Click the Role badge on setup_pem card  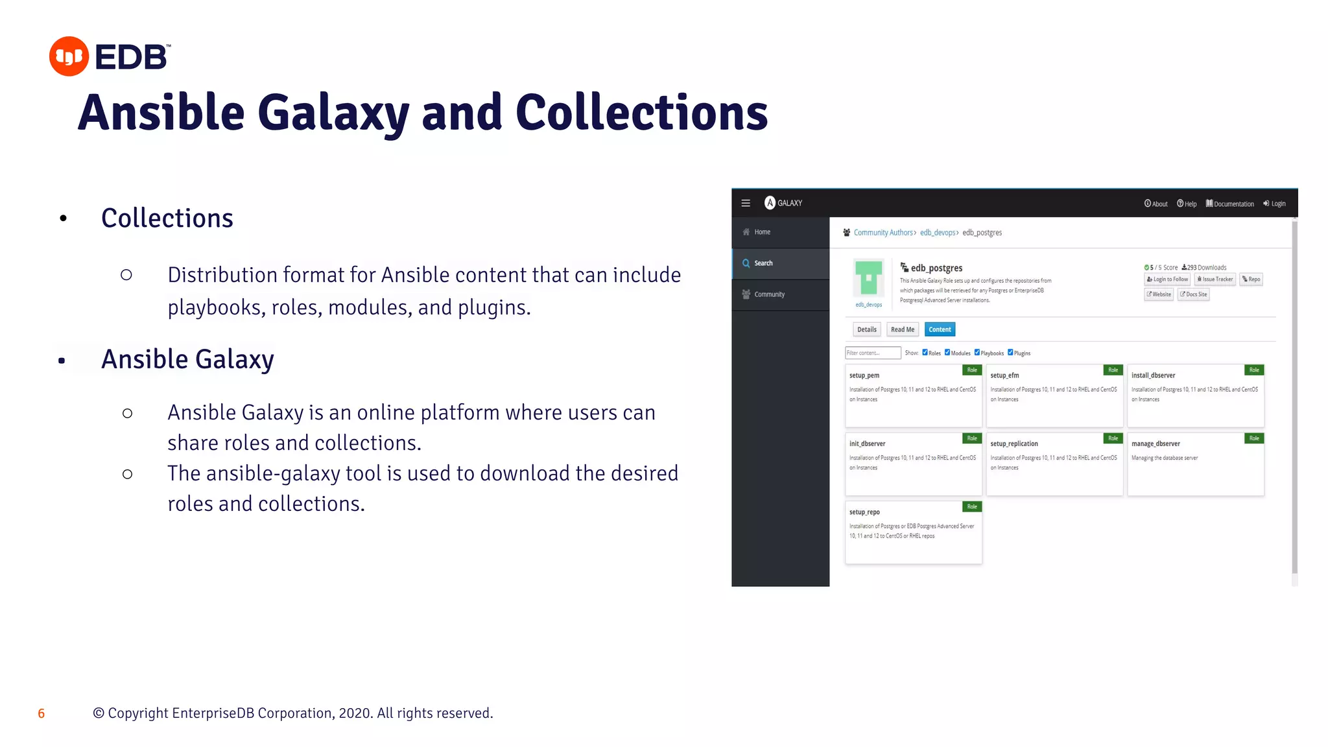pyautogui.click(x=972, y=370)
